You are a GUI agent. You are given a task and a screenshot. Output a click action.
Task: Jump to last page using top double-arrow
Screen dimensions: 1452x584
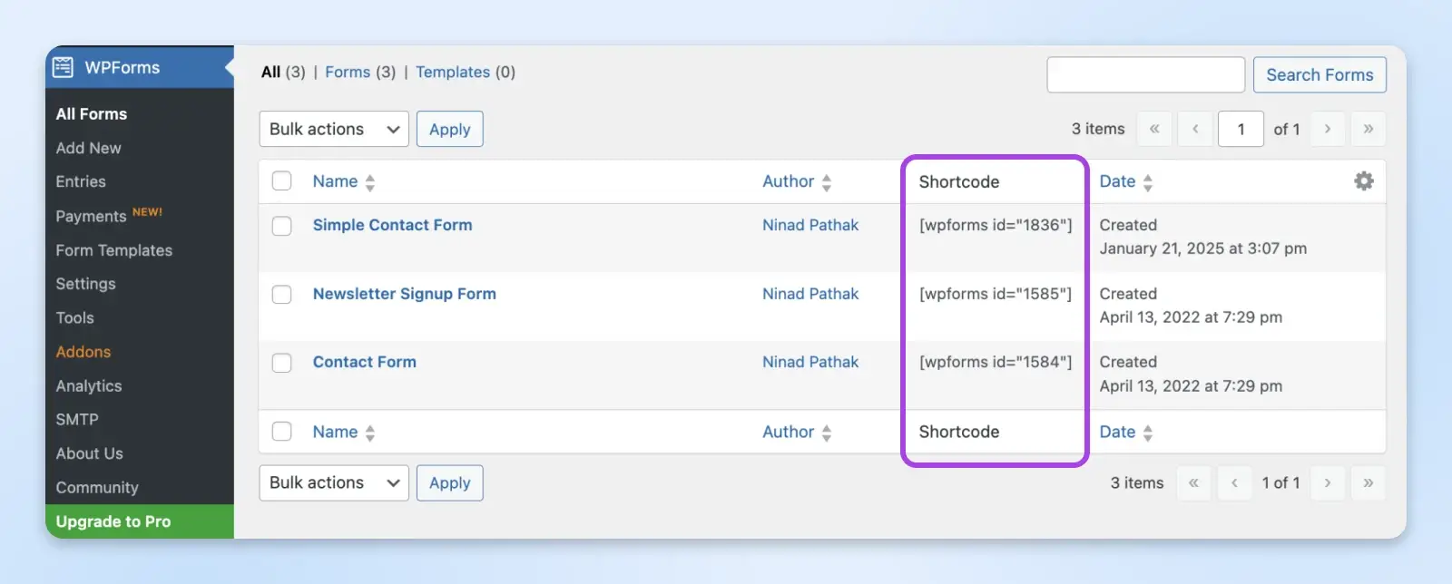(x=1368, y=129)
